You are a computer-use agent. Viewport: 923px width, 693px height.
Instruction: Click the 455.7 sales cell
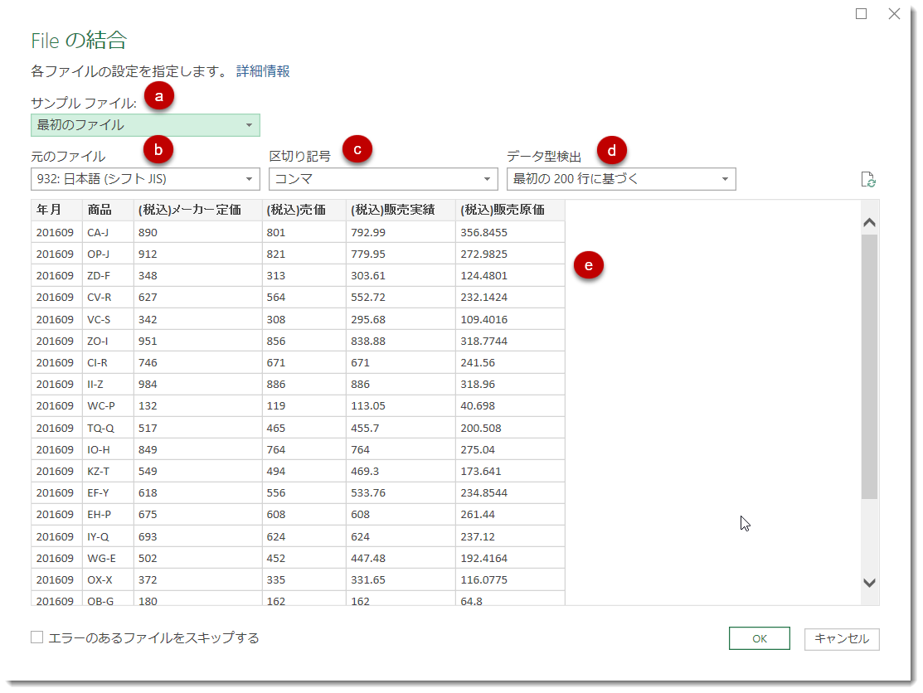[401, 429]
